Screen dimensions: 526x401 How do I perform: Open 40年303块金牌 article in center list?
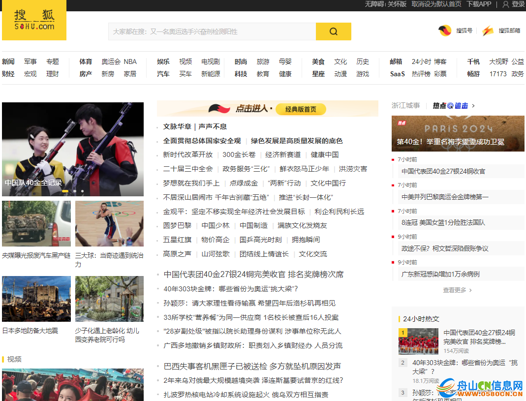click(x=231, y=289)
